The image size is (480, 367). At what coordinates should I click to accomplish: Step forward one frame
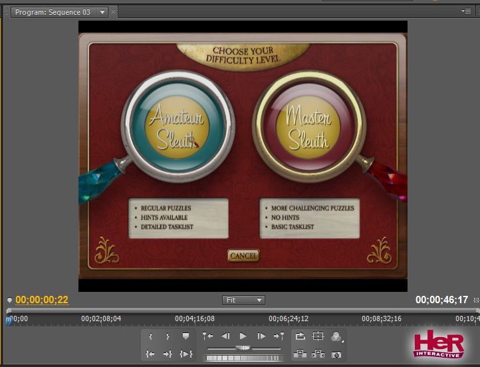(261, 336)
